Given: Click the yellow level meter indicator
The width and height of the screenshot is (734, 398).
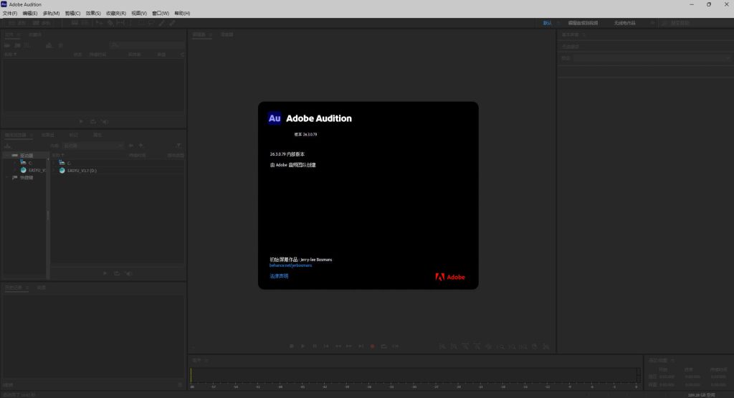Looking at the screenshot, I should pyautogui.click(x=191, y=375).
